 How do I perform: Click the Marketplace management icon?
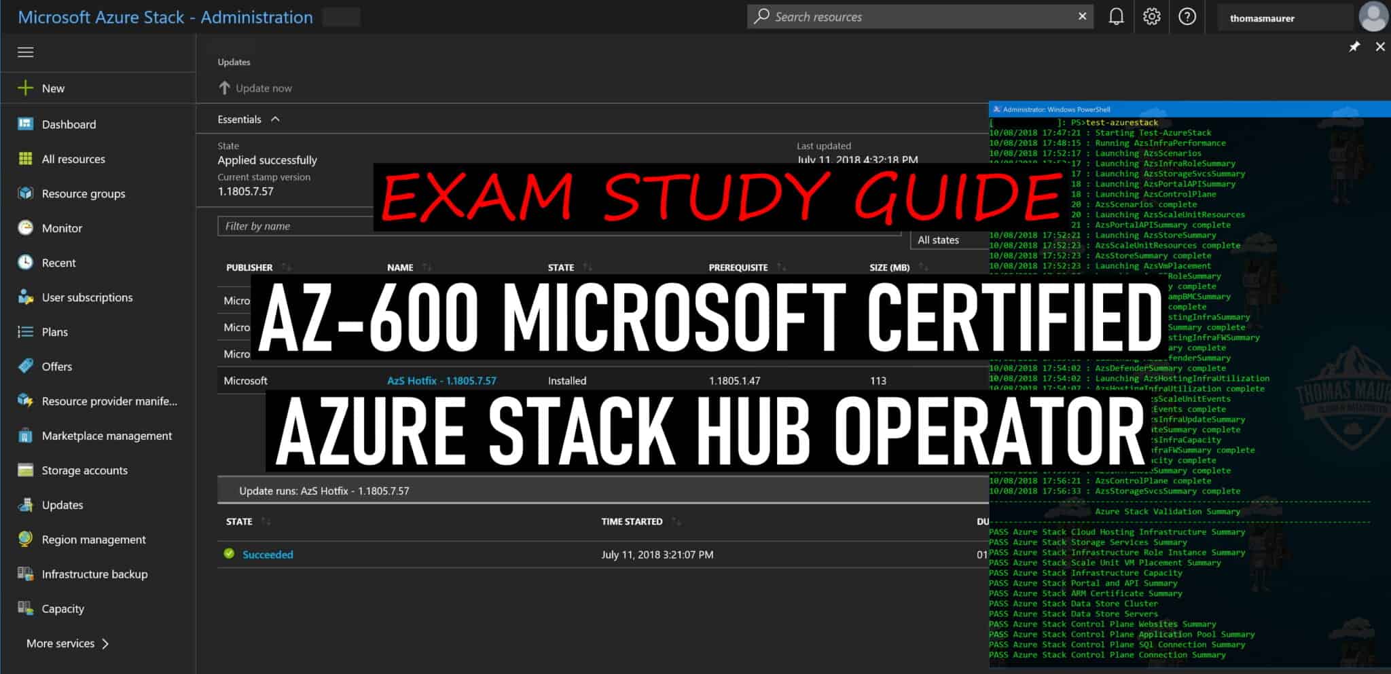[25, 435]
